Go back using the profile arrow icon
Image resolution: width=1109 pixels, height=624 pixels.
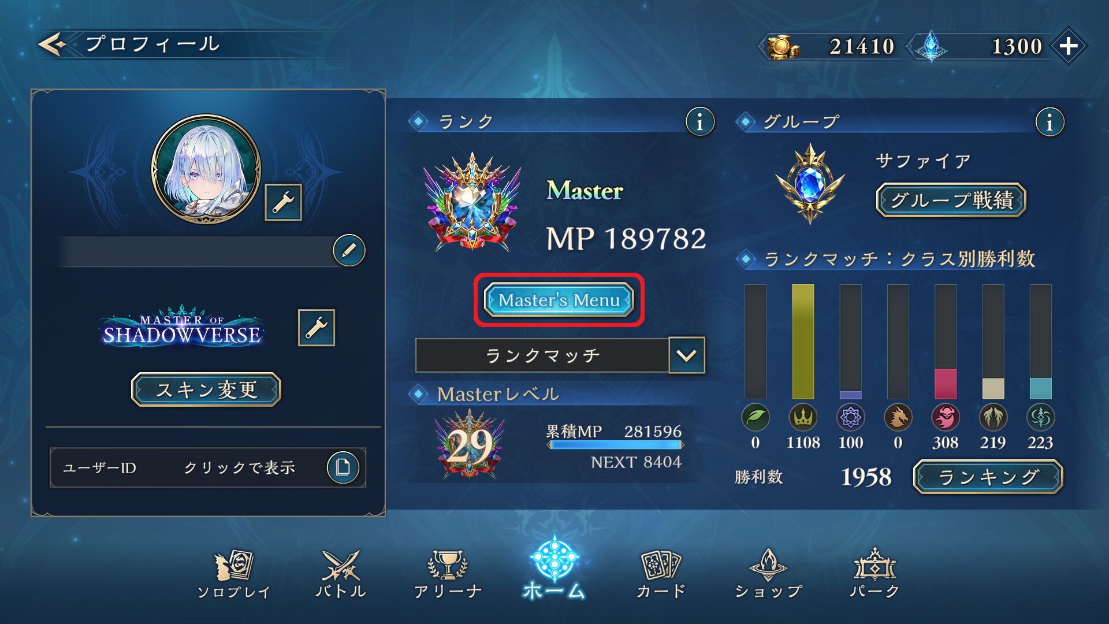pyautogui.click(x=52, y=44)
